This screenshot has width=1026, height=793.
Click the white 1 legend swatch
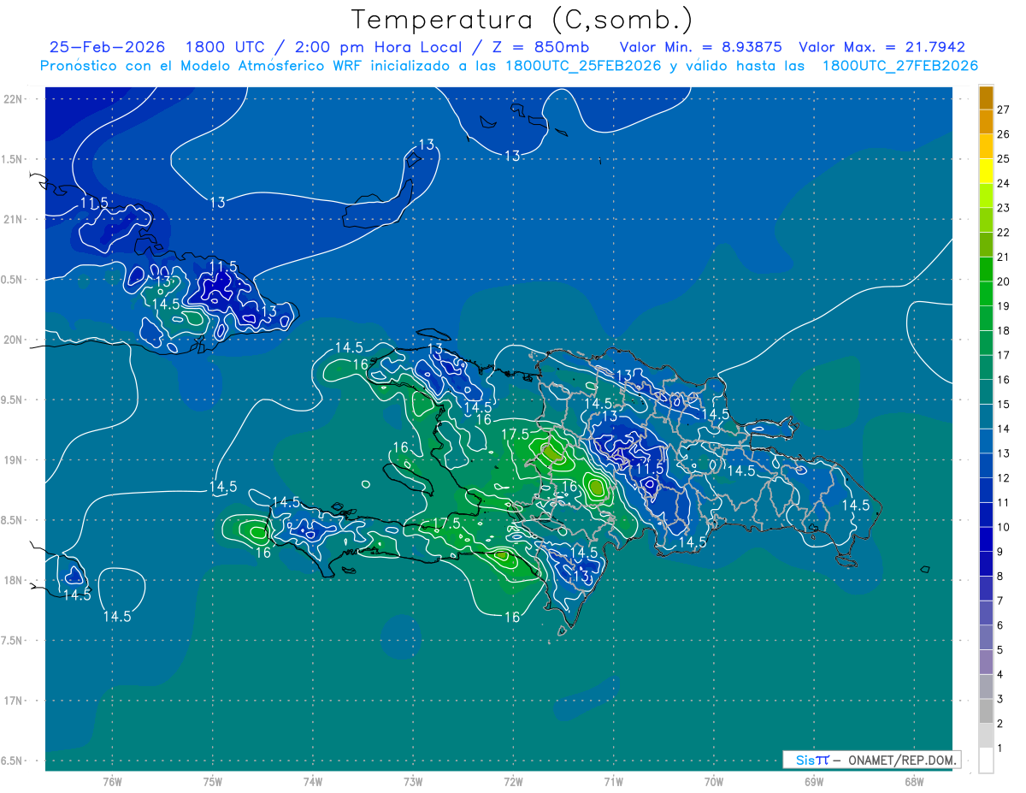[986, 760]
